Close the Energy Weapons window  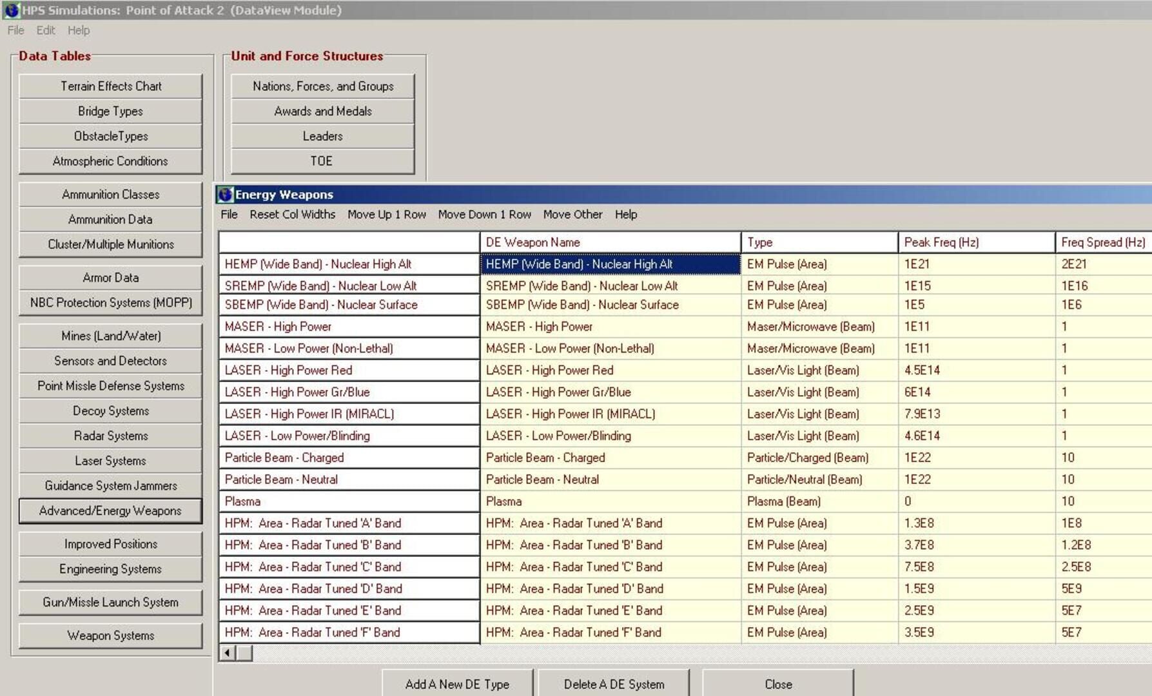[778, 684]
